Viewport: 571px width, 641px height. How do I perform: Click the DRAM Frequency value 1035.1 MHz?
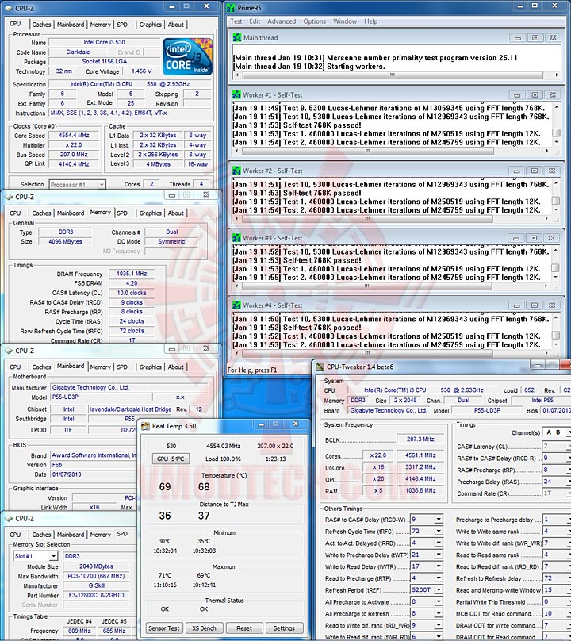131,274
